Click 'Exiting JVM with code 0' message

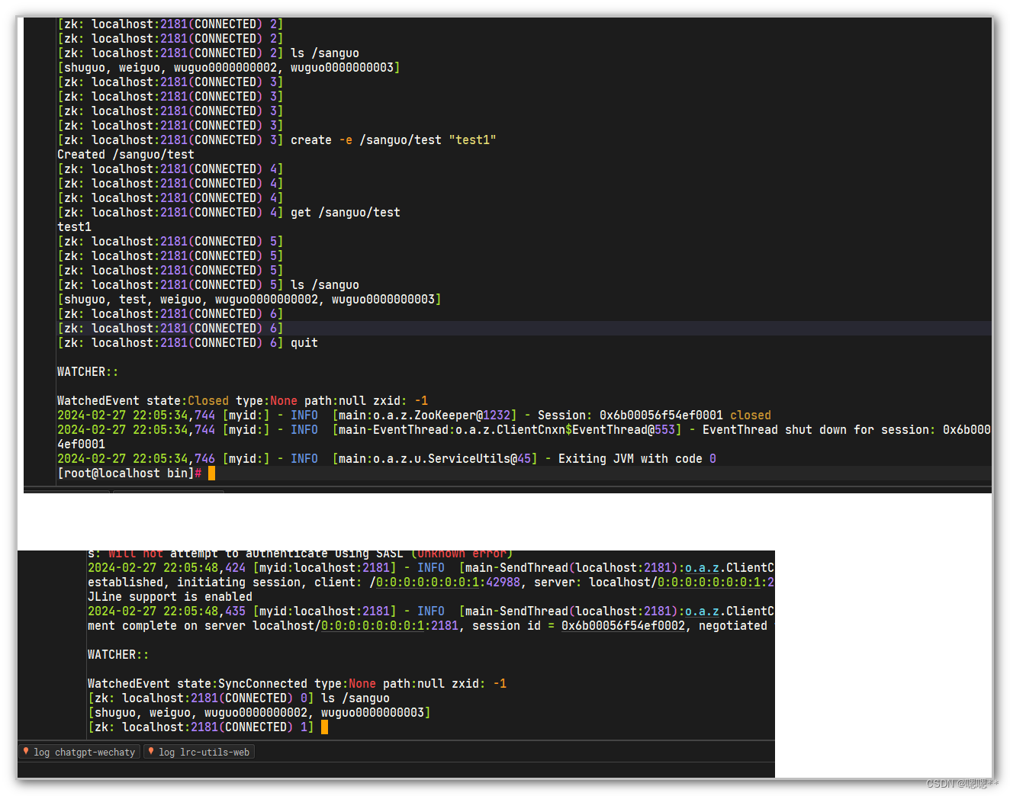pos(637,459)
